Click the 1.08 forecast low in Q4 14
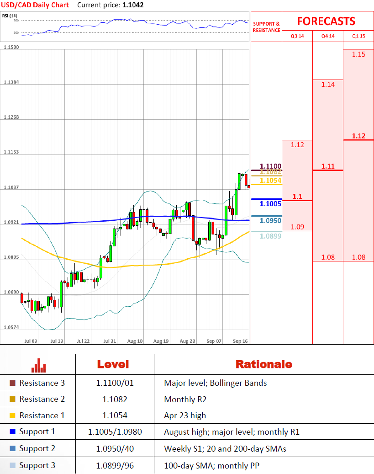This screenshot has height=474, width=374. [328, 257]
